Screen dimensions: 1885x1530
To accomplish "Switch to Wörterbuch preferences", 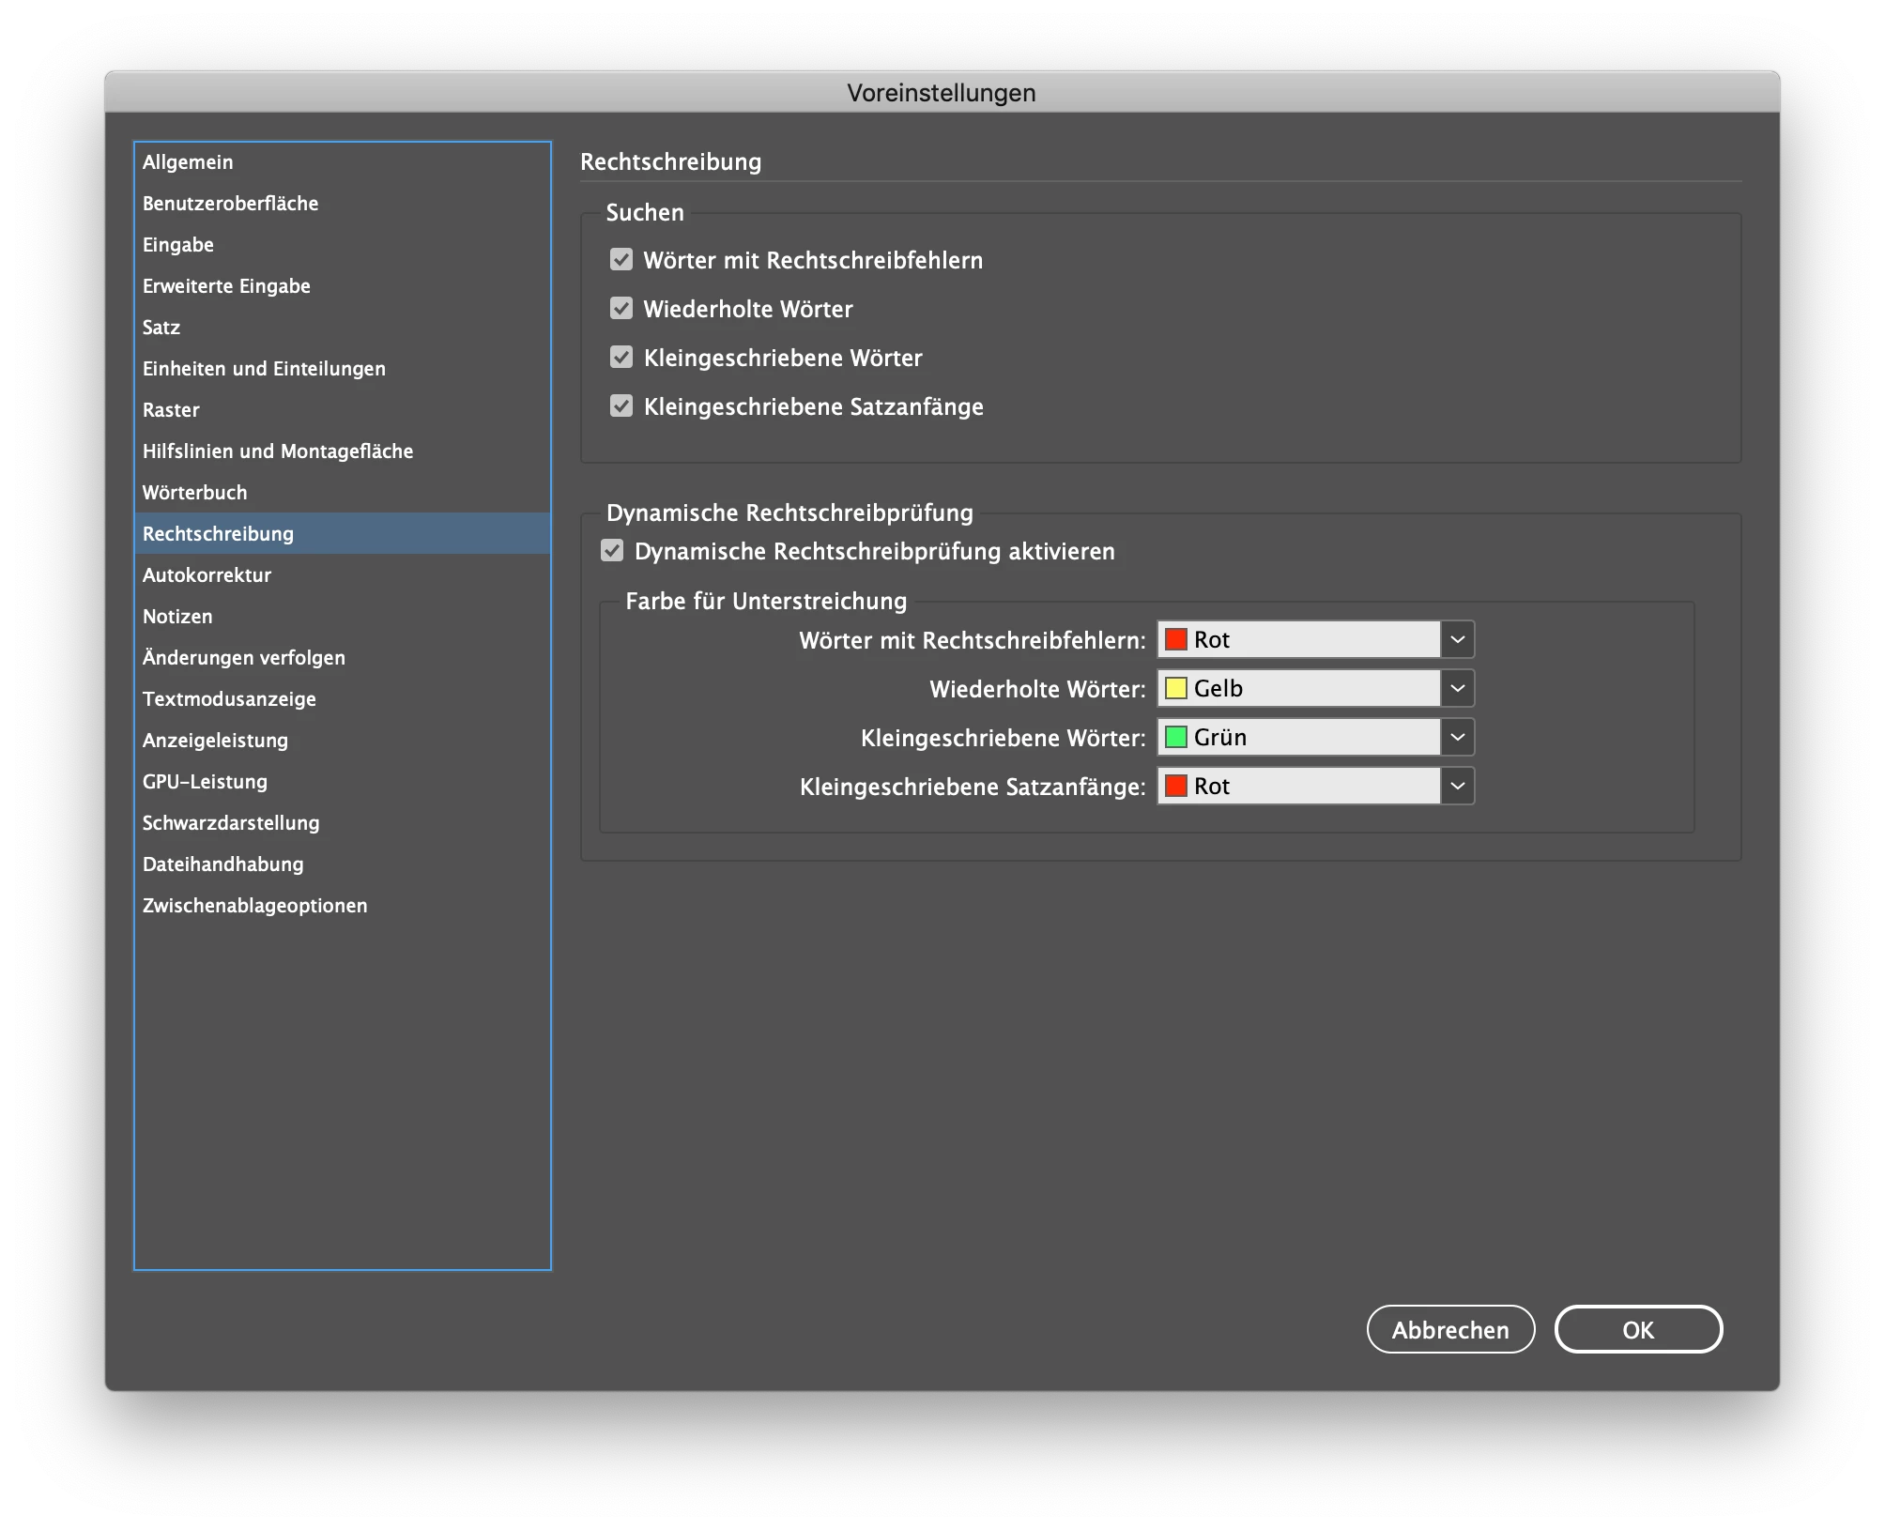I will 194,493.
